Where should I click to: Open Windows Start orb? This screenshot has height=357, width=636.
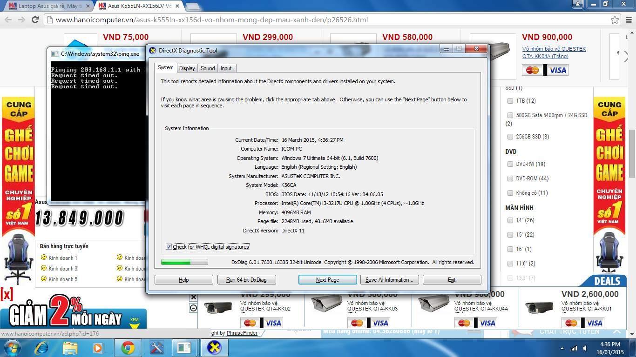tap(12, 348)
